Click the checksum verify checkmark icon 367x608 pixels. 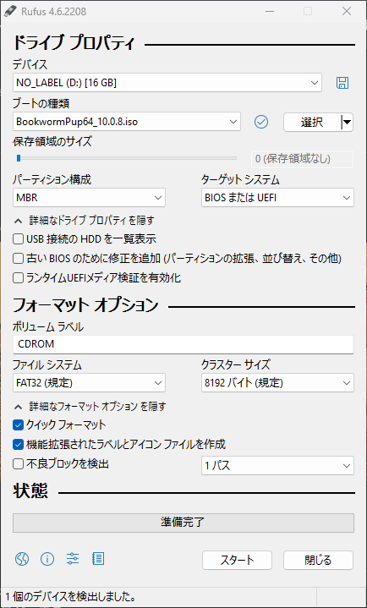pos(261,122)
